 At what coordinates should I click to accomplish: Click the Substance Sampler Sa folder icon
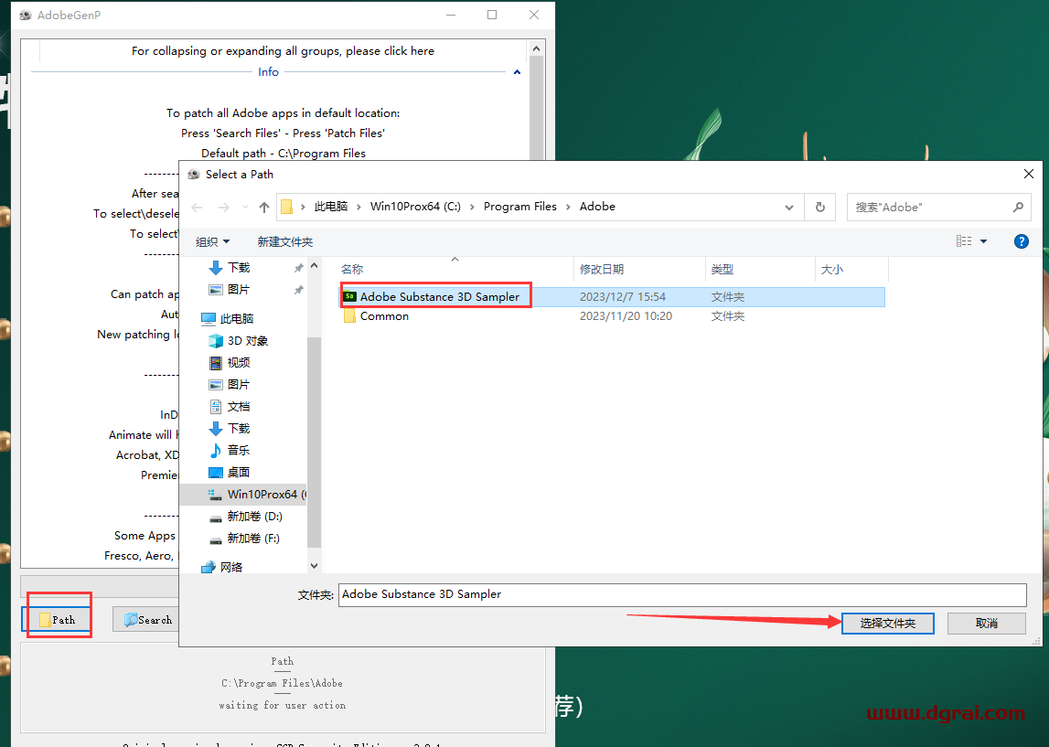coord(349,296)
